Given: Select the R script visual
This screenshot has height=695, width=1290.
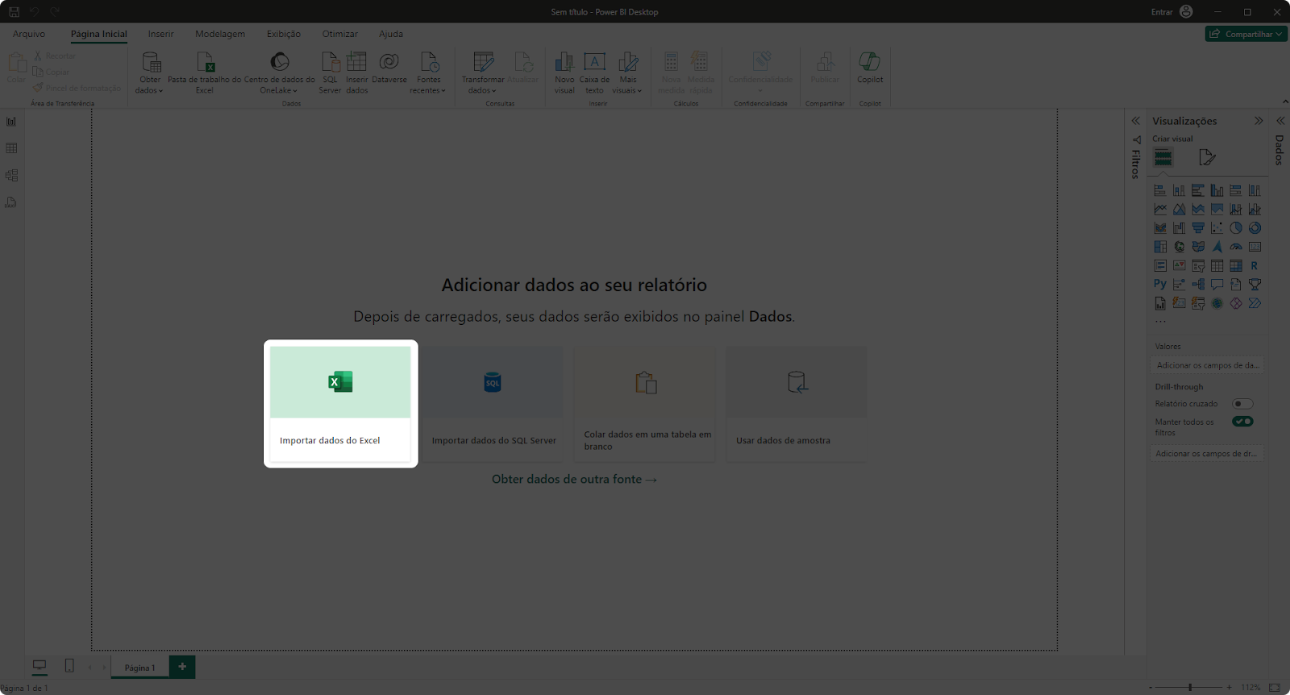Looking at the screenshot, I should [1255, 266].
